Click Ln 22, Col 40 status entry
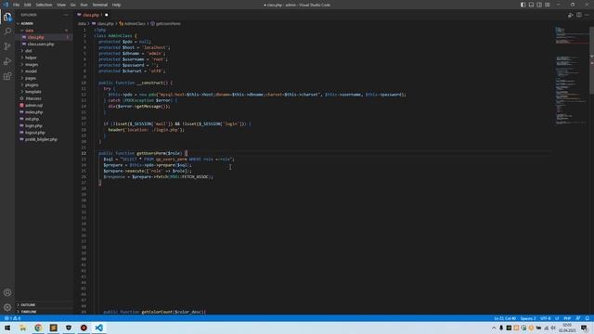Image resolution: width=594 pixels, height=334 pixels. (x=505, y=318)
